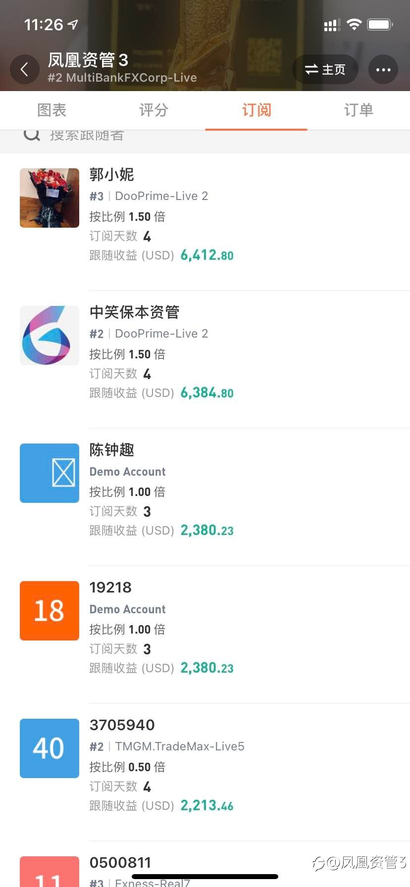This screenshot has height=887, width=410.
Task: Switch to the 评分 tab
Action: point(154,110)
